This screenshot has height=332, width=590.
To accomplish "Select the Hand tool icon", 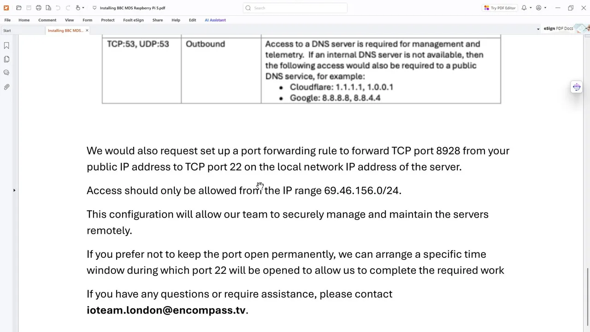I will point(78,8).
